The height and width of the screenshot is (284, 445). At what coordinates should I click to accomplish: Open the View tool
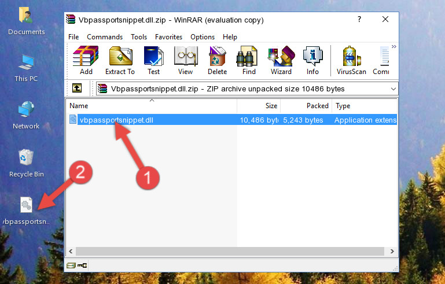click(x=186, y=60)
